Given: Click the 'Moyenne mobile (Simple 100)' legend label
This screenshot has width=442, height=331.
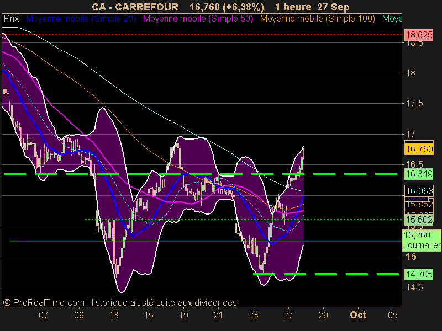Looking at the screenshot, I should coord(317,19).
